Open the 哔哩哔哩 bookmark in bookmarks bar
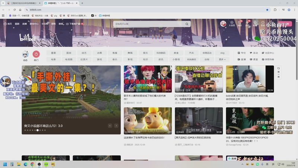The image size is (298, 168). pos(104,16)
